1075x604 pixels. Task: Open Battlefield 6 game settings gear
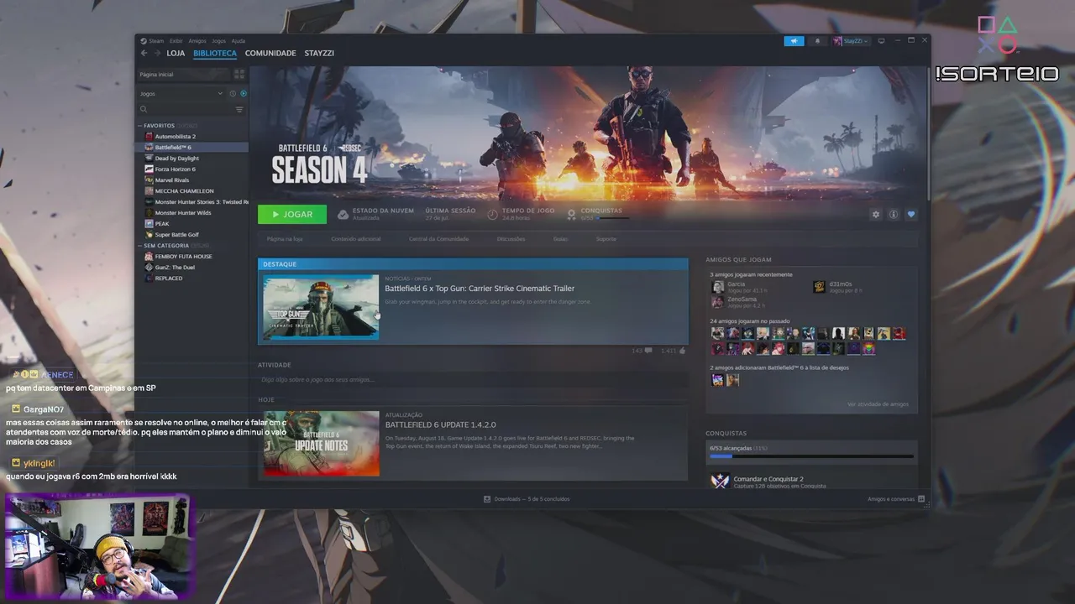pyautogui.click(x=876, y=214)
